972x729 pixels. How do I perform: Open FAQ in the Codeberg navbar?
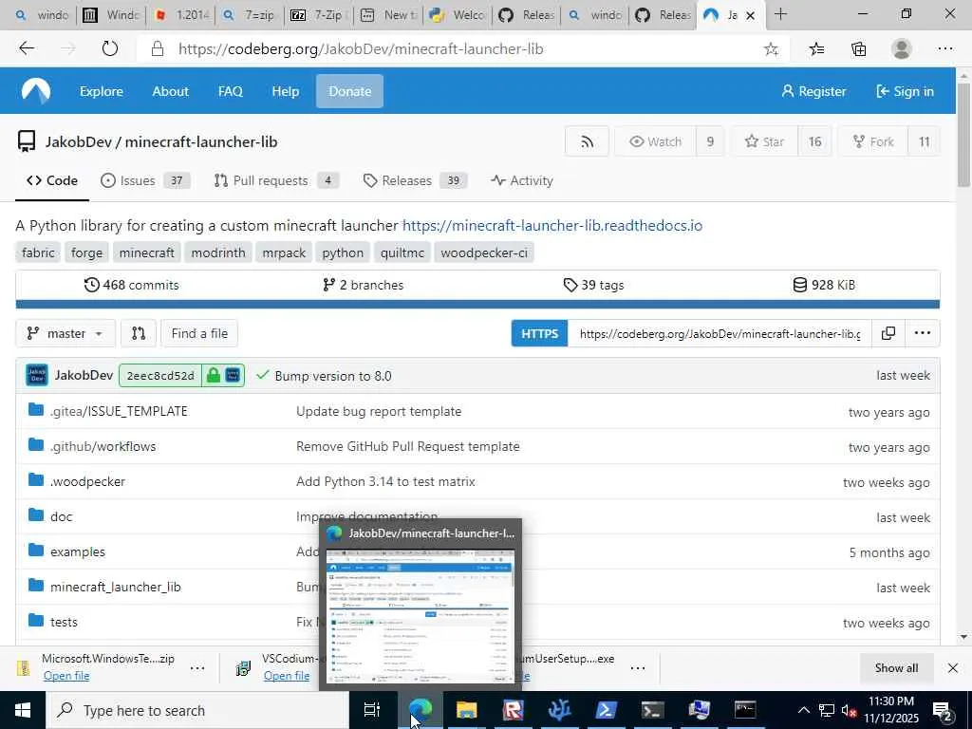230,91
